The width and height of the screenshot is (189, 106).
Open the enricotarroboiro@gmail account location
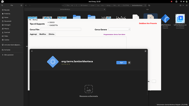(x=12, y=45)
